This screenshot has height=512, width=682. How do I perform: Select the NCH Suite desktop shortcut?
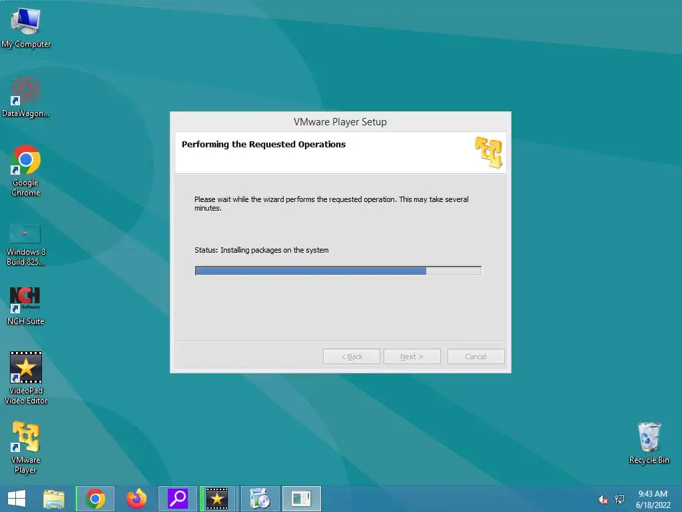tap(26, 305)
